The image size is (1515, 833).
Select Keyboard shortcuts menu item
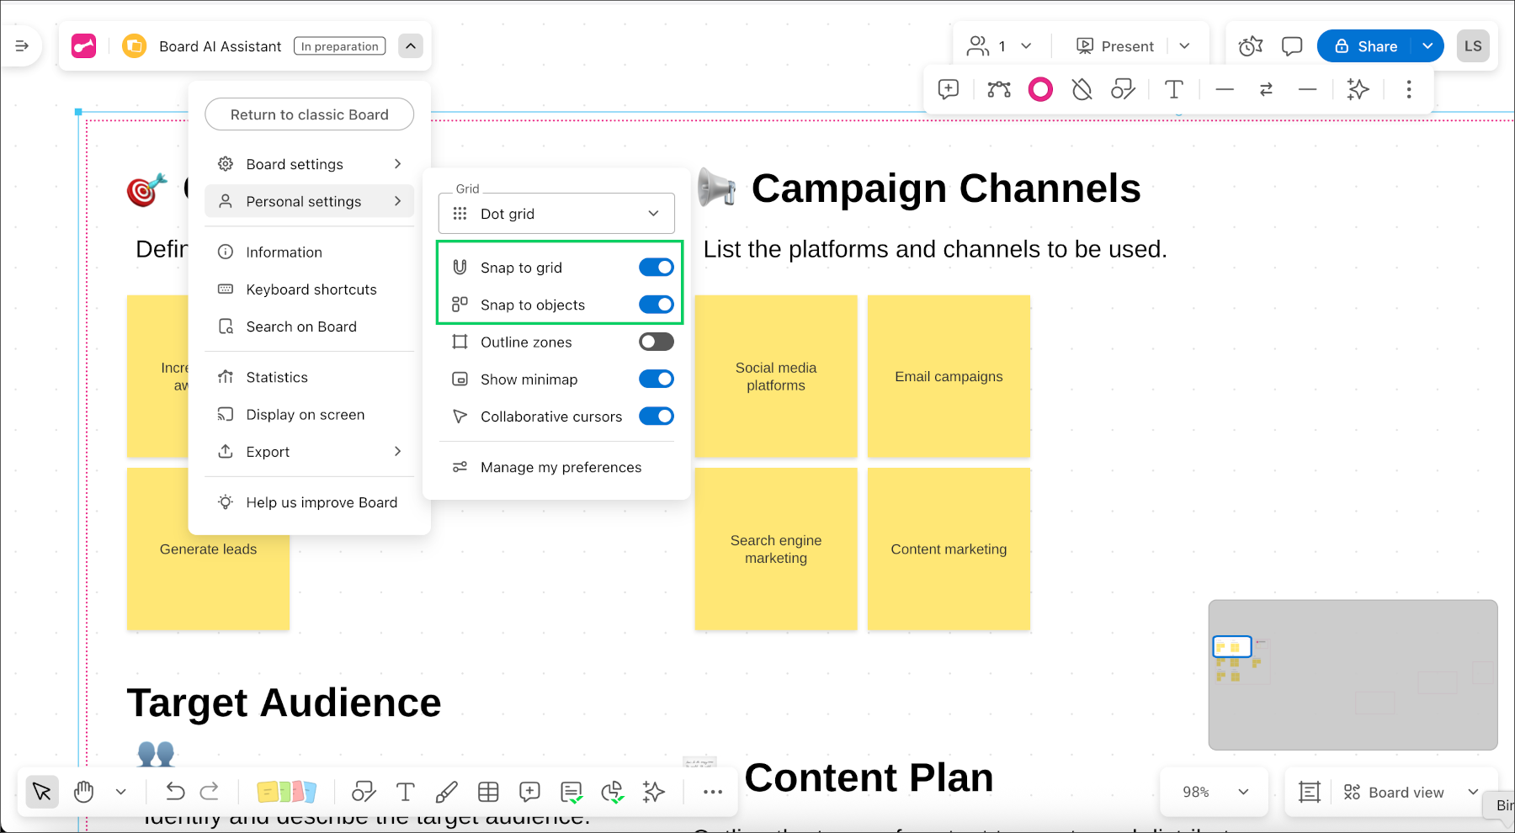click(x=311, y=289)
